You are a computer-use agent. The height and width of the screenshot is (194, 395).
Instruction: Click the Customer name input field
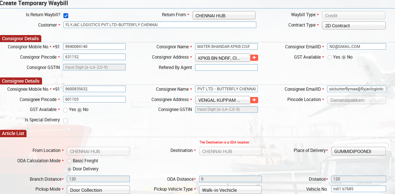coord(160,25)
